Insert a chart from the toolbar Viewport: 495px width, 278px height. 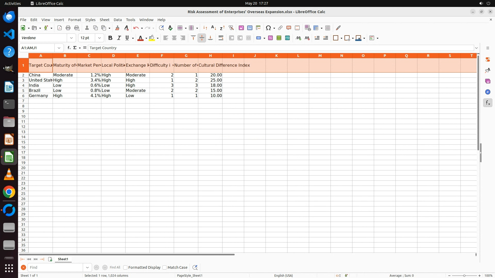[x=250, y=28]
